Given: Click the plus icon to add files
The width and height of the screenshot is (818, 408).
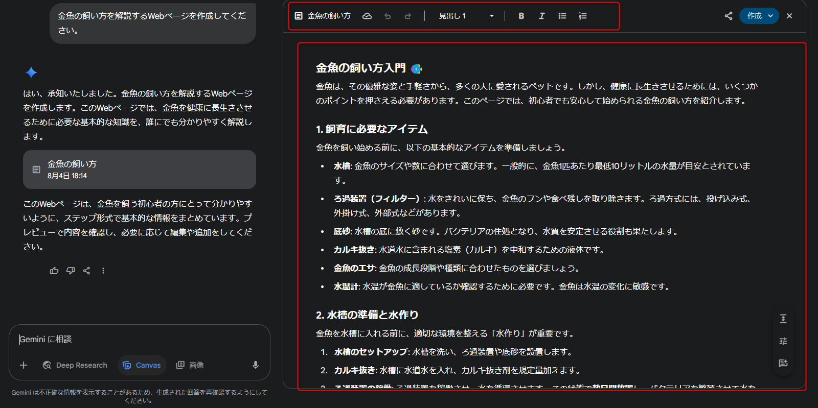Looking at the screenshot, I should [24, 365].
